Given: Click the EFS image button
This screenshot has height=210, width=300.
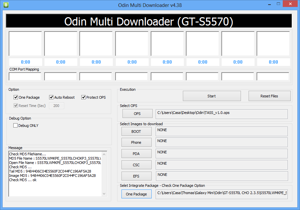Looking at the screenshot, I should 136,176.
